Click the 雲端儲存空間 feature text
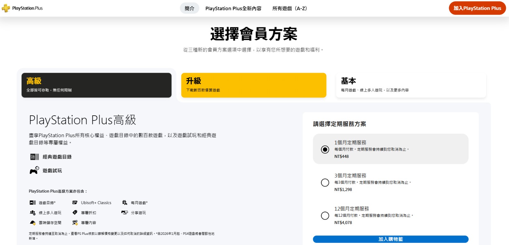This screenshot has width=509, height=245. pyautogui.click(x=50, y=223)
